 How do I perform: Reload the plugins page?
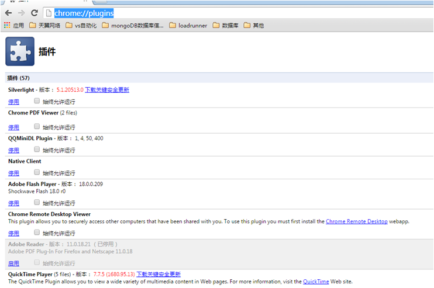[35, 13]
